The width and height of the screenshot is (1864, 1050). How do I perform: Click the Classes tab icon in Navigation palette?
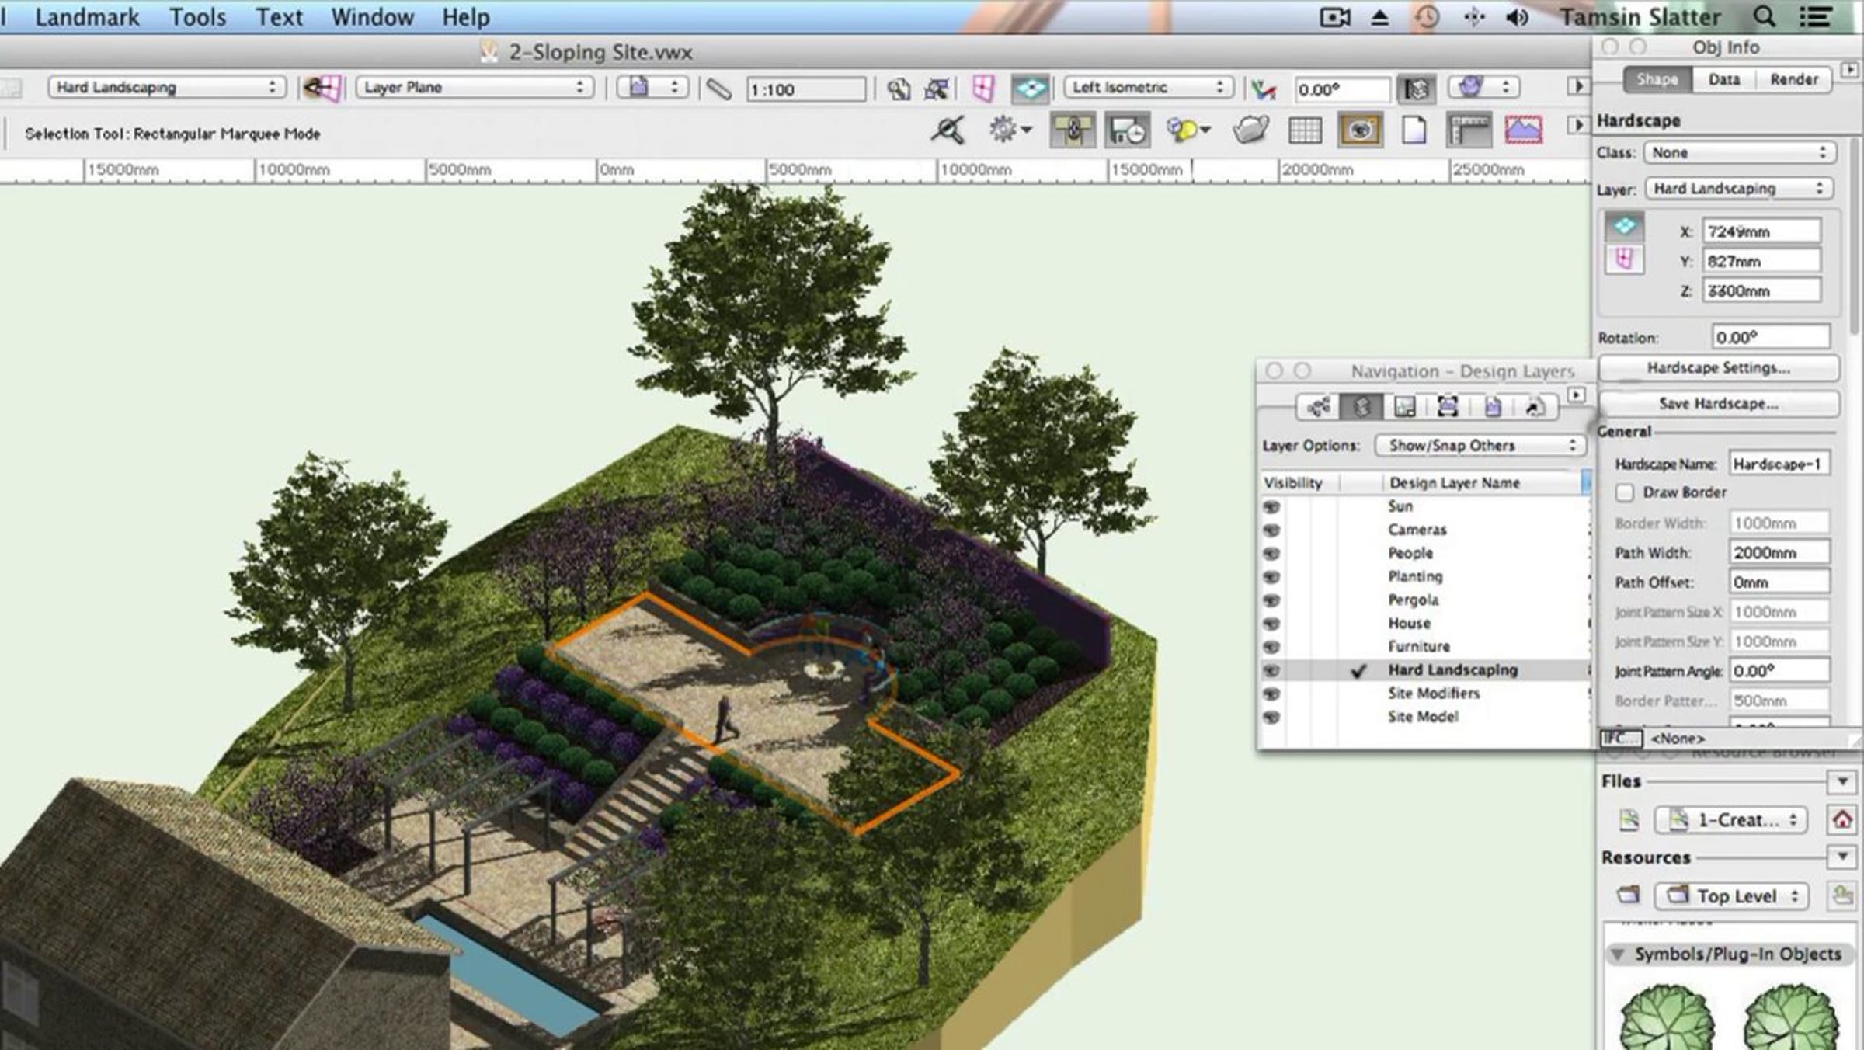pyautogui.click(x=1318, y=406)
